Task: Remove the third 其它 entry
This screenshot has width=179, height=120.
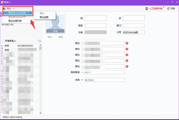Action: (127, 55)
